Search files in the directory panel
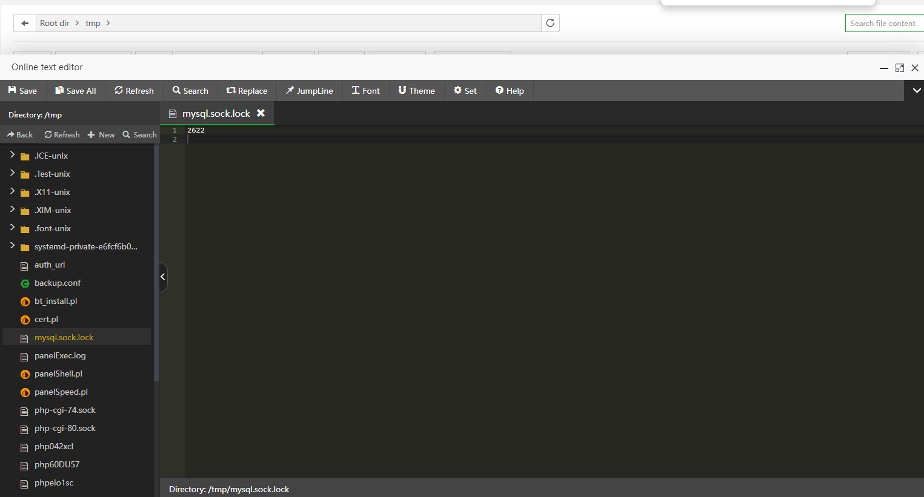The width and height of the screenshot is (924, 497). [139, 134]
